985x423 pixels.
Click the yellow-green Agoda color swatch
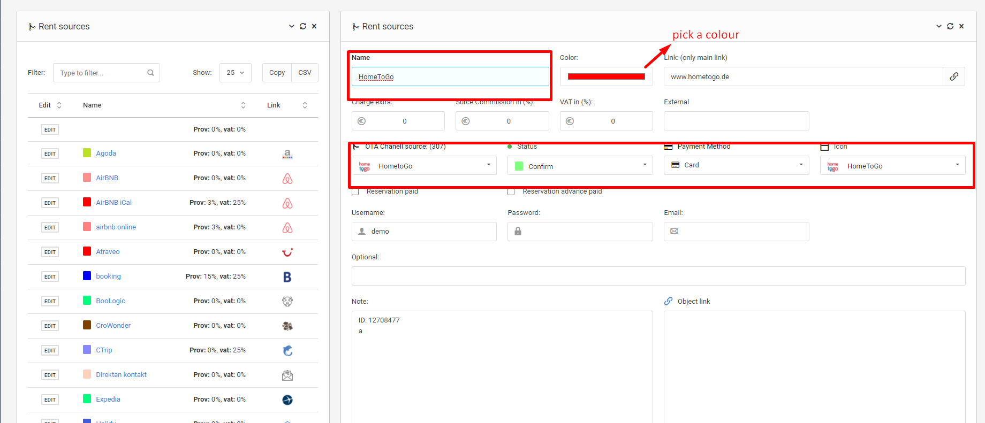tap(87, 153)
